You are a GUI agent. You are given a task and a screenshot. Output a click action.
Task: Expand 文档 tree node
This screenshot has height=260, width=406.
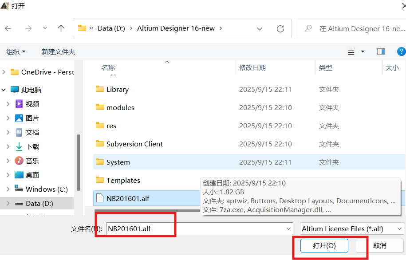pos(8,133)
